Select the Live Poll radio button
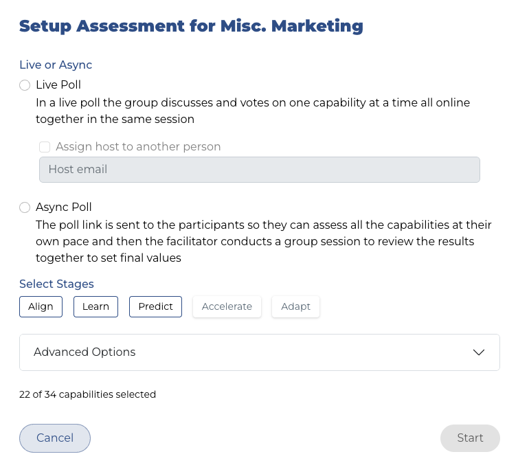The width and height of the screenshot is (518, 463). click(x=25, y=85)
